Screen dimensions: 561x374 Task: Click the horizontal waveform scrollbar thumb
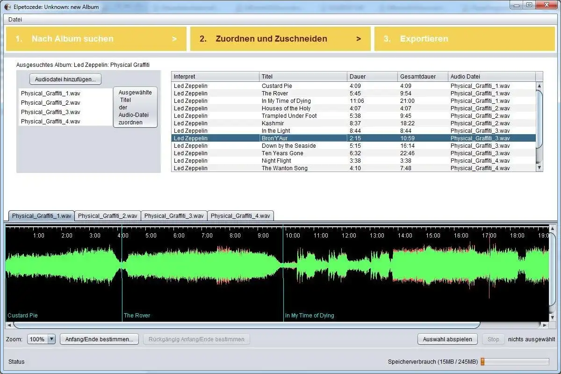pos(247,325)
